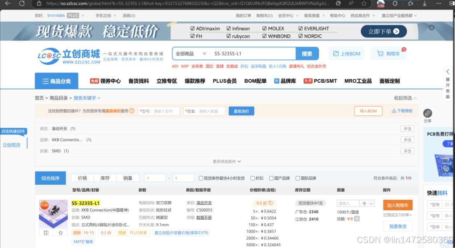Sort results by 销量
Image resolution: width=455 pixels, height=248 pixels.
click(x=128, y=178)
